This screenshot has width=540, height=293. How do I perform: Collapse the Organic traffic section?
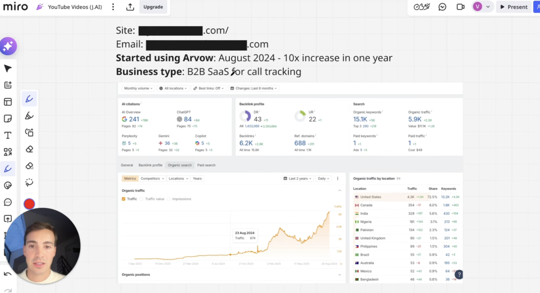coord(340,190)
